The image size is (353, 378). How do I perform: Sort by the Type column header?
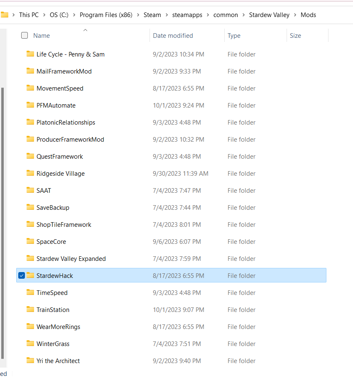click(x=234, y=36)
